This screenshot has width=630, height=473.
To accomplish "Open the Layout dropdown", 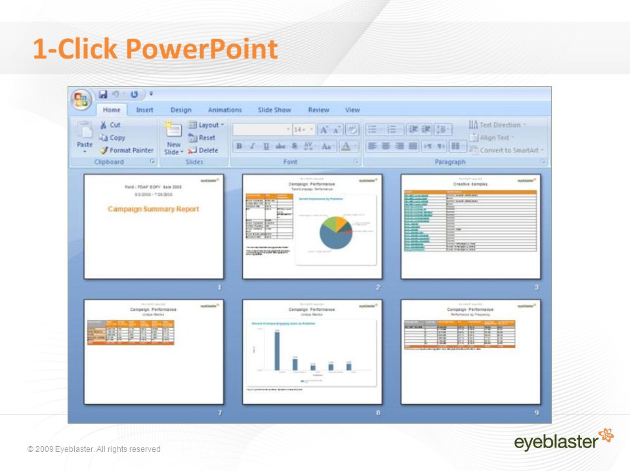I will click(x=206, y=125).
